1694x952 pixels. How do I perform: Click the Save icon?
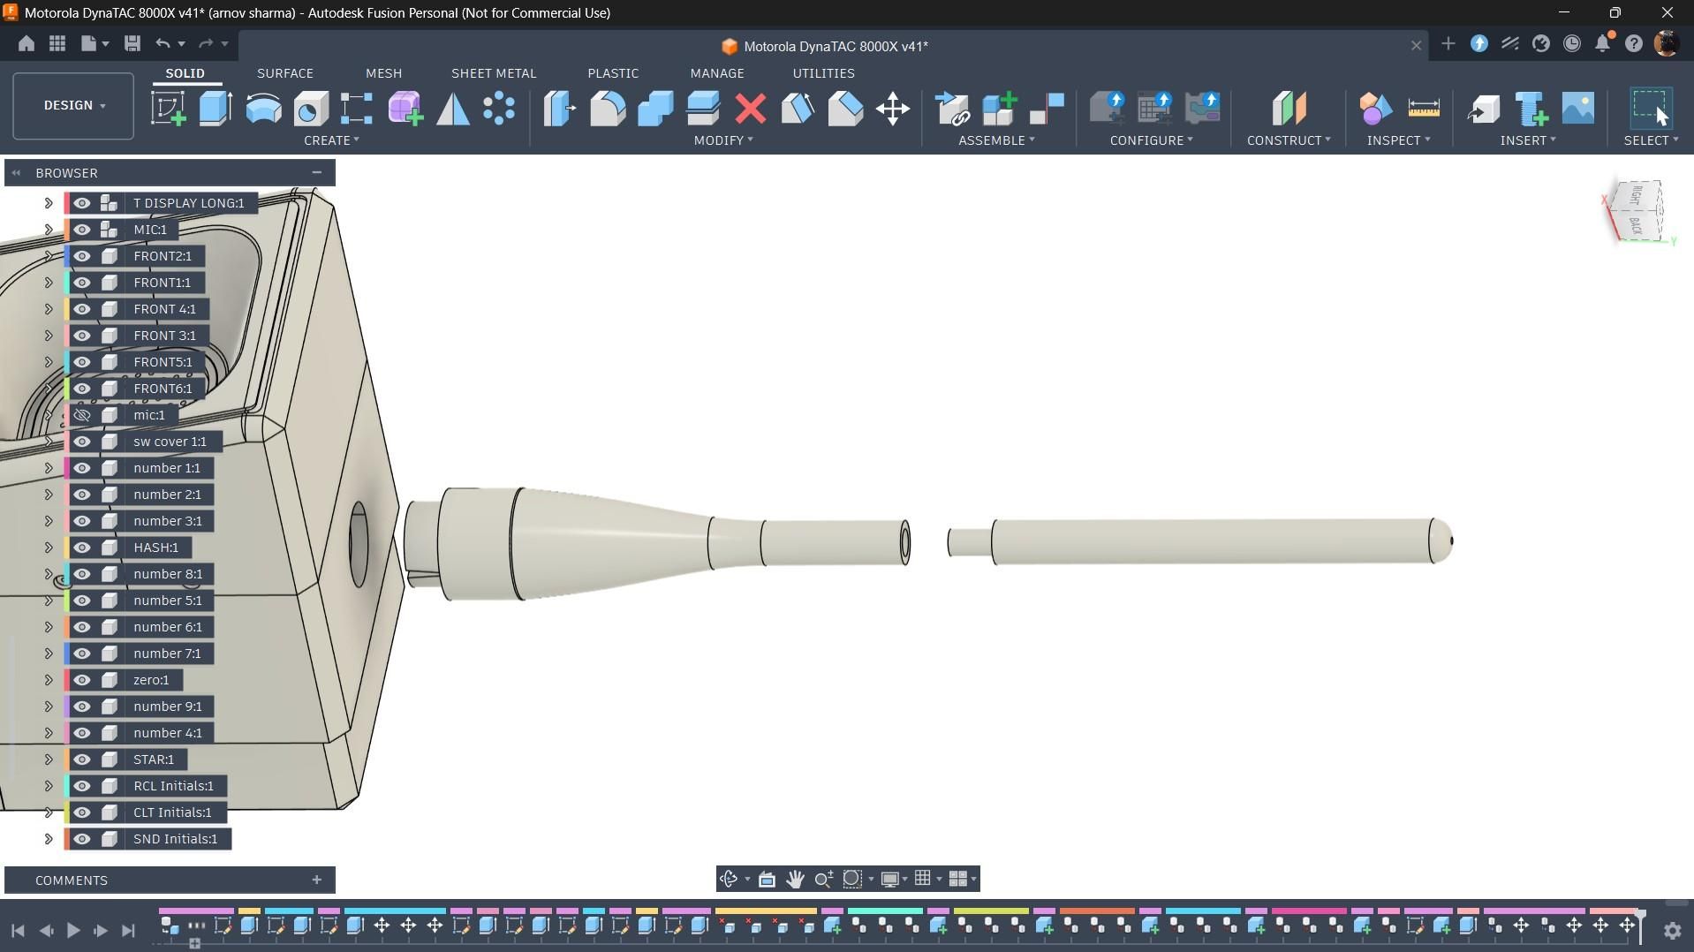(x=132, y=43)
